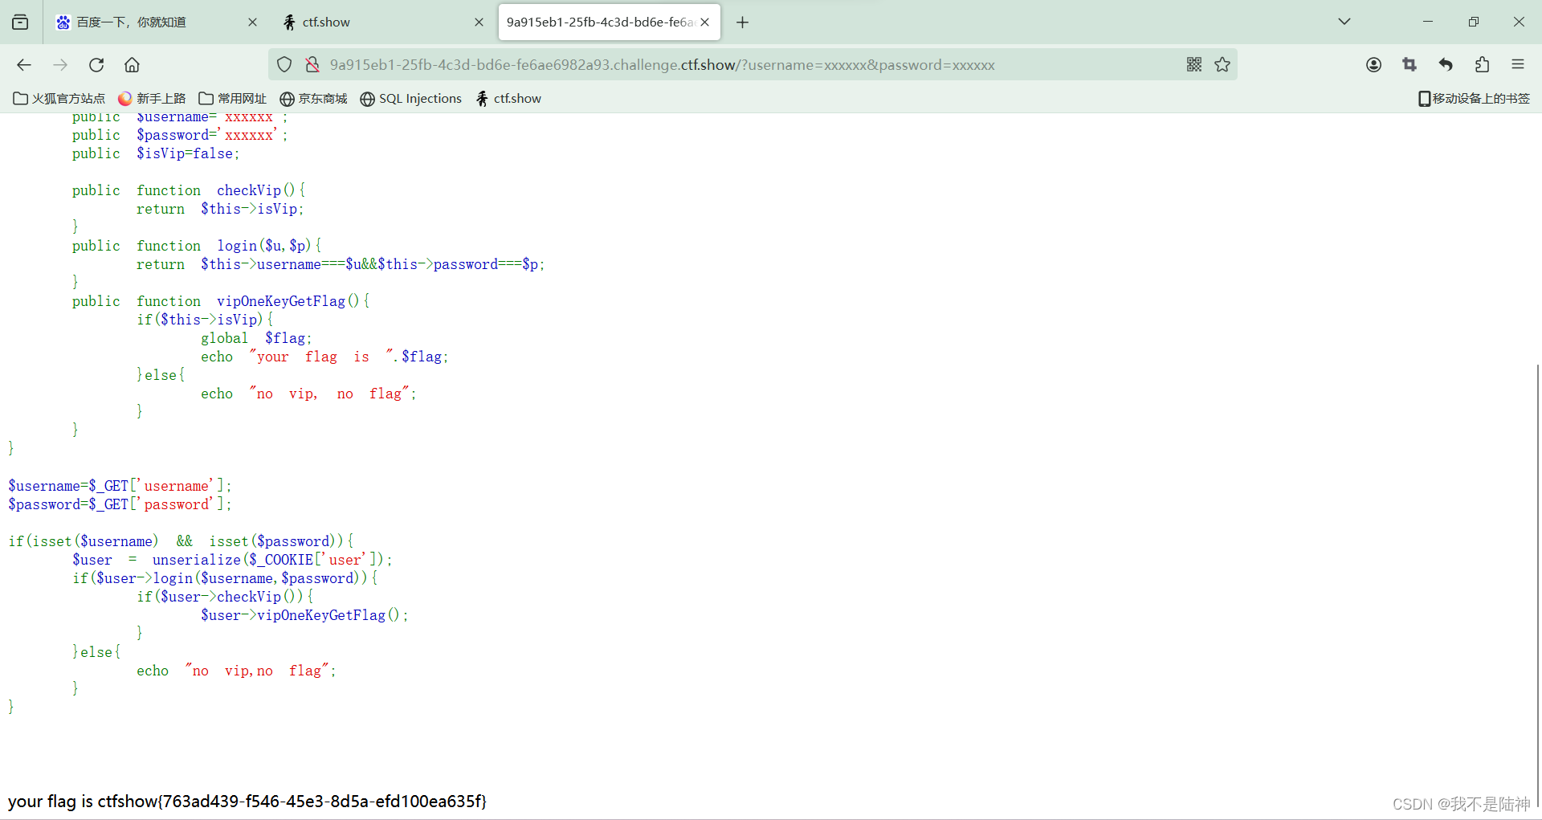Click the ctfshow flag output text
The height and width of the screenshot is (820, 1542).
(247, 801)
